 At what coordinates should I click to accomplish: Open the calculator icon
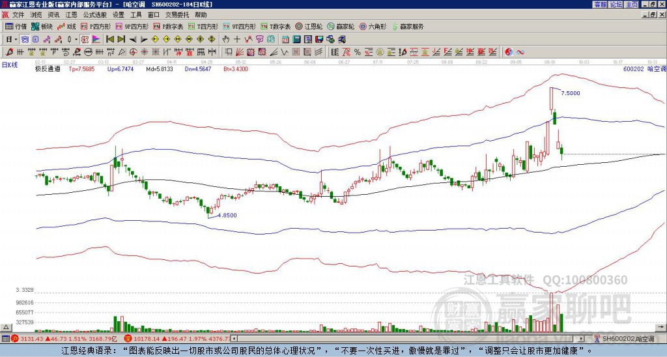click(x=297, y=40)
